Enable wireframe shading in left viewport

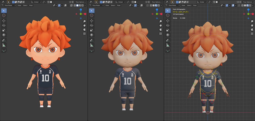75,5
